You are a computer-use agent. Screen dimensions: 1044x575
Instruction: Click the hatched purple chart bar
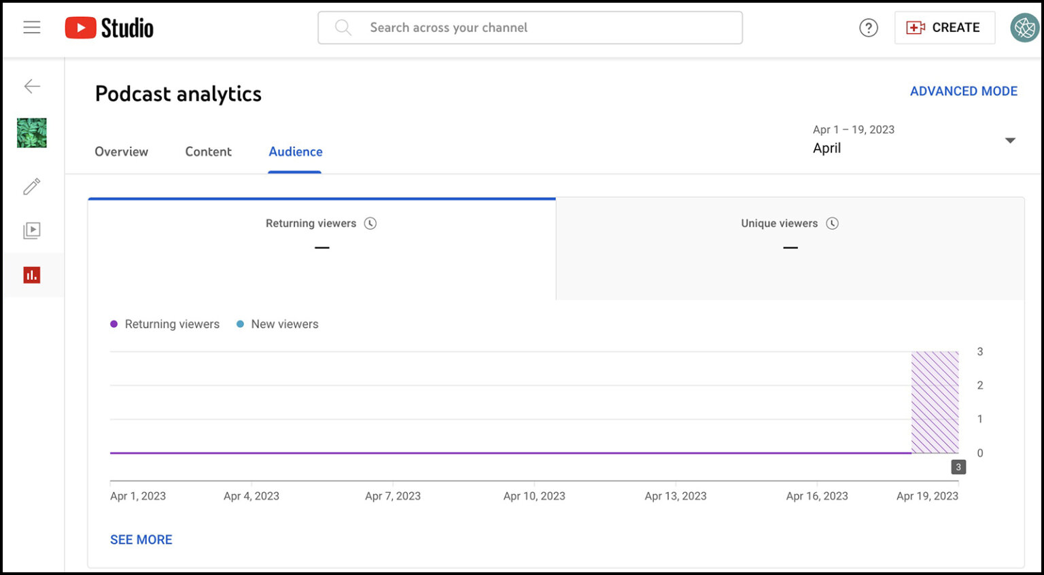[x=935, y=402]
